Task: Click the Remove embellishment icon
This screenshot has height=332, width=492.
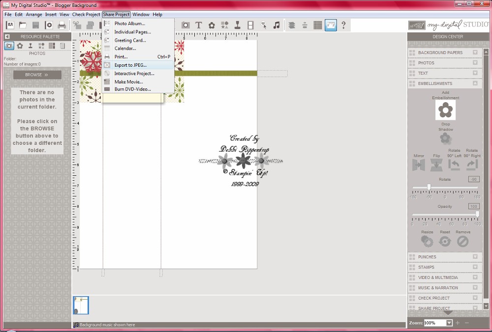Action: tap(463, 242)
